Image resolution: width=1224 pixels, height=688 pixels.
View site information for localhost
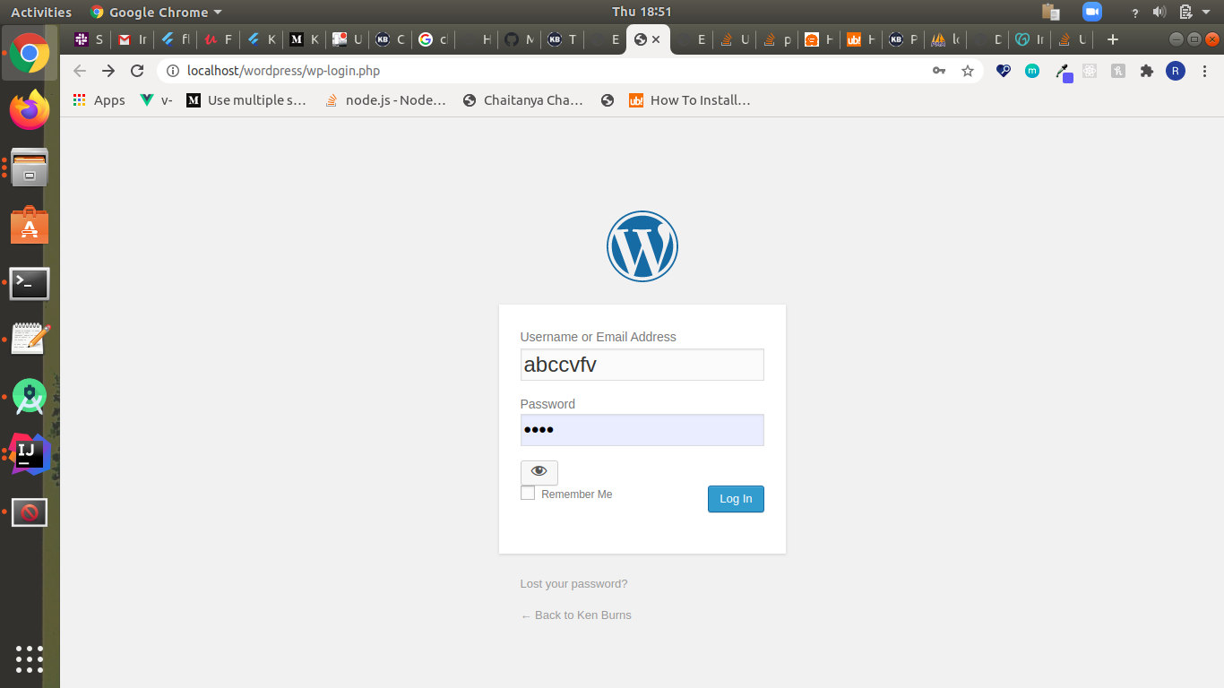tap(173, 71)
